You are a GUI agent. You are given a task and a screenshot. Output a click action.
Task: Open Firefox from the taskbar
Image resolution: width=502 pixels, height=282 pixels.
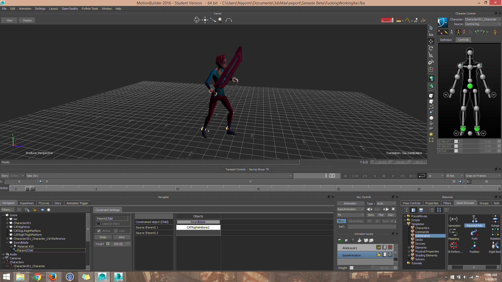pos(53,277)
